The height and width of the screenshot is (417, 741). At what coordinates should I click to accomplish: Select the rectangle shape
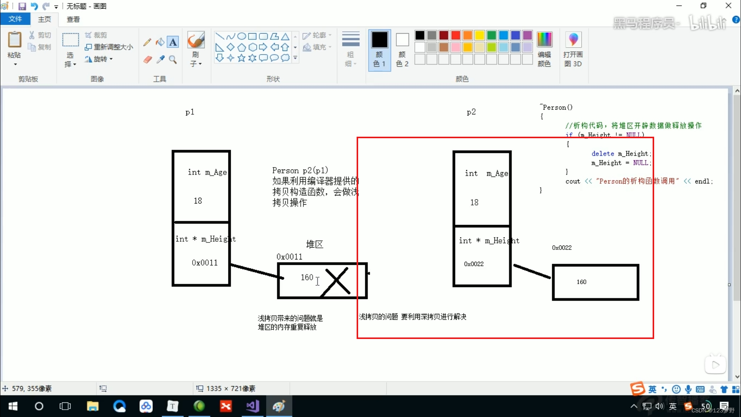pos(252,36)
